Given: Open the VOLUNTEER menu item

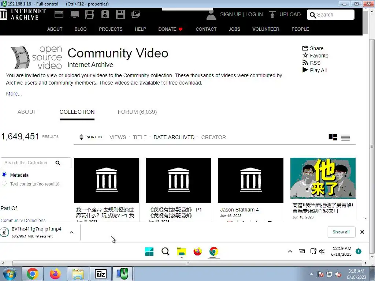Looking at the screenshot, I should 266,29.
